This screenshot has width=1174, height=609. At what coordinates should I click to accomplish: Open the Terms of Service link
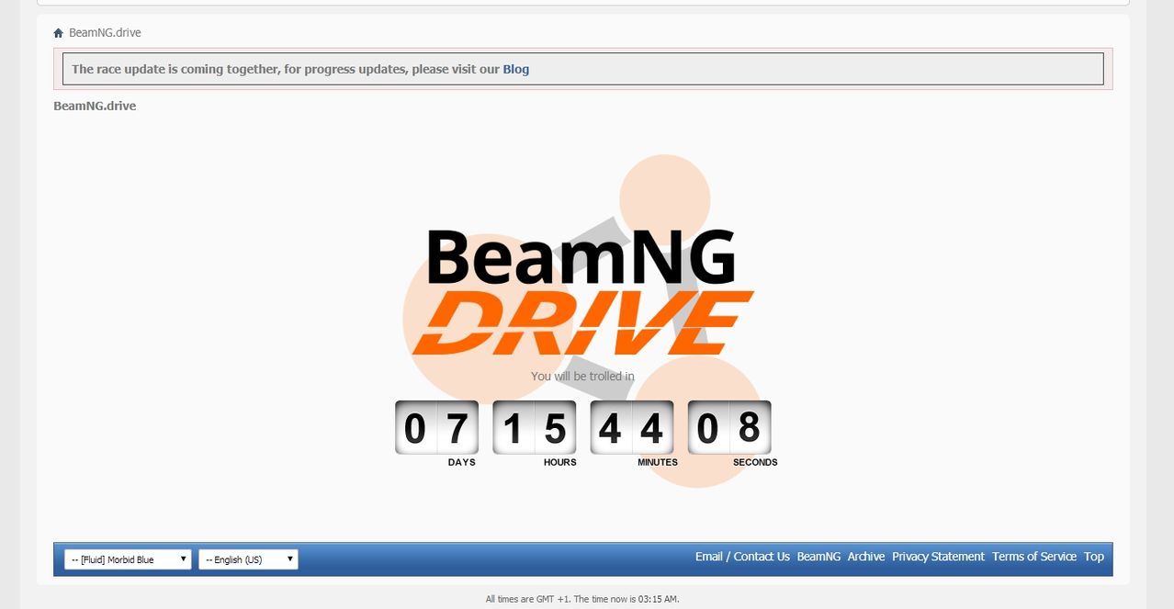point(1034,557)
